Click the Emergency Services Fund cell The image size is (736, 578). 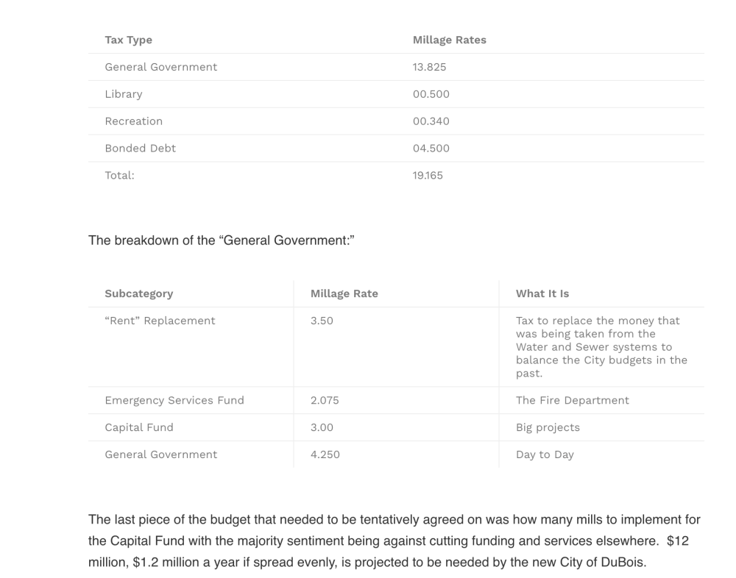coord(174,400)
